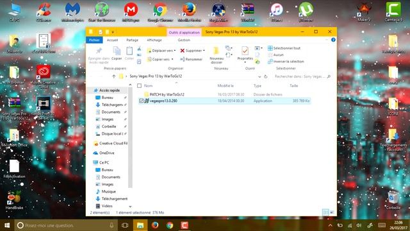
Task: Switch to details view icon in status bar
Action: pyautogui.click(x=325, y=212)
